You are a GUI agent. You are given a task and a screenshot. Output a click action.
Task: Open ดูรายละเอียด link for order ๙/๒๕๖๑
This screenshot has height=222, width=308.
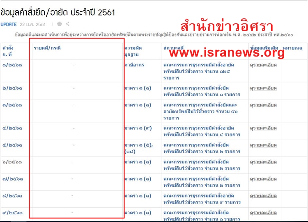tap(263, 213)
